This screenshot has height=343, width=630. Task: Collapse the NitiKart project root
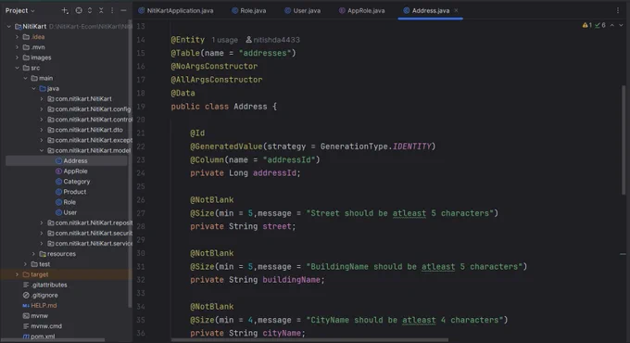(9, 27)
